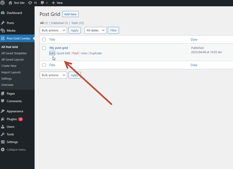Viewport: 233px width, 169px height.
Task: Click the Test Site home icon
Action: pos(10,3)
